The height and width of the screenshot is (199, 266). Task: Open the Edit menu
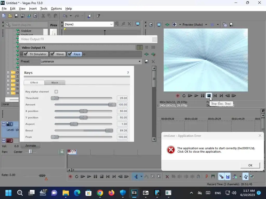13,9
